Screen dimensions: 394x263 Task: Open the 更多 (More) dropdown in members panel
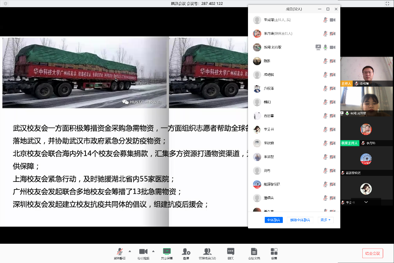325,220
